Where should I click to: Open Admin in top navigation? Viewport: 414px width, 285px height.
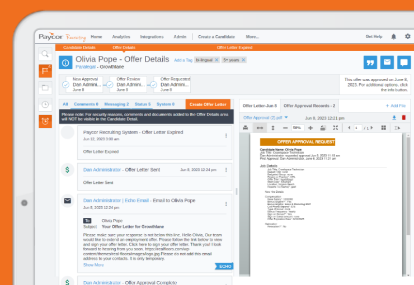[180, 37]
